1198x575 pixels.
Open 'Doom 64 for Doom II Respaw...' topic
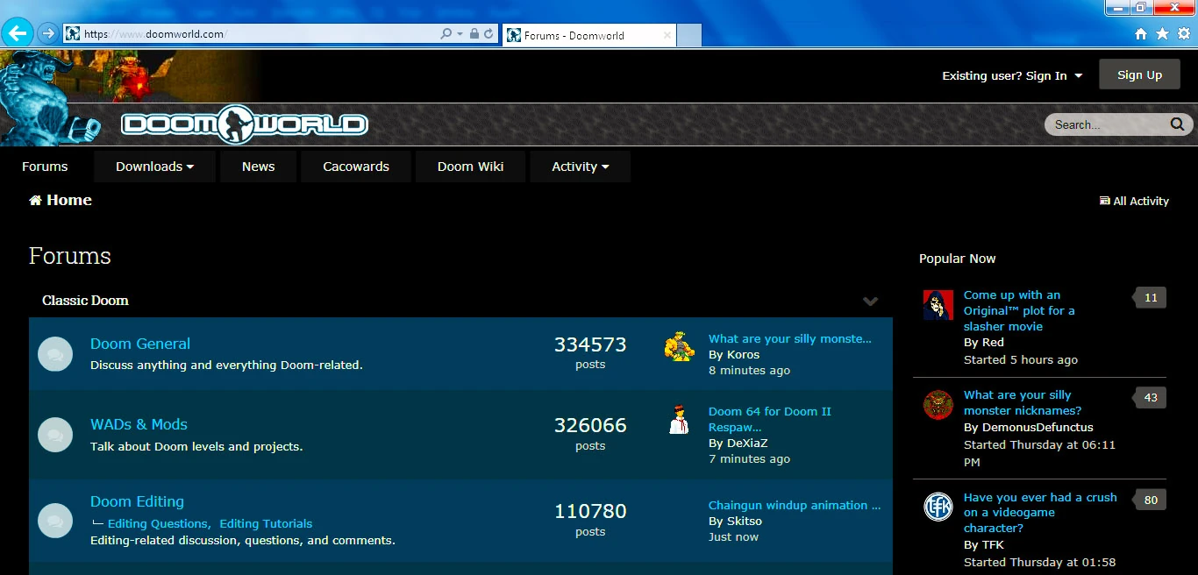click(x=770, y=419)
